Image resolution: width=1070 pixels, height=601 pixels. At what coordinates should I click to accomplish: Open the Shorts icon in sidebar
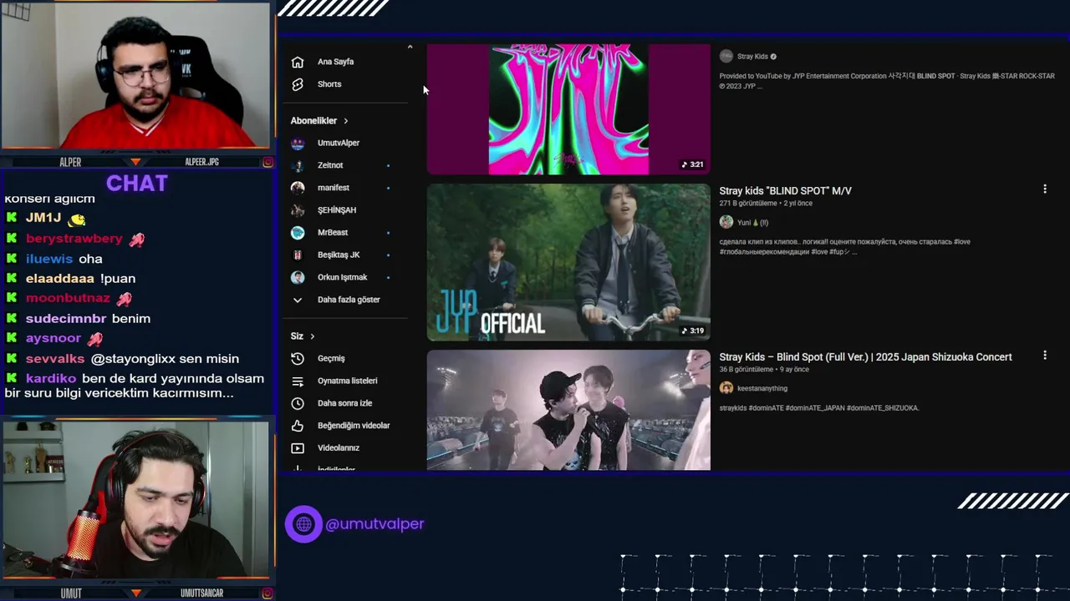297,84
